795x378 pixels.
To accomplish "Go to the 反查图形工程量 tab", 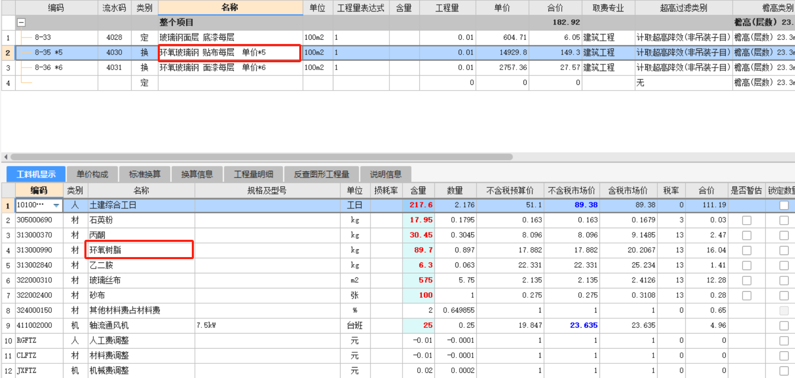I will click(x=321, y=174).
